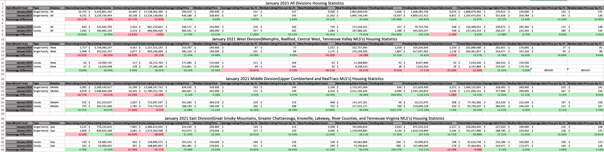
Task: Select the 50.89% percentage cell
Action: point(100,34)
